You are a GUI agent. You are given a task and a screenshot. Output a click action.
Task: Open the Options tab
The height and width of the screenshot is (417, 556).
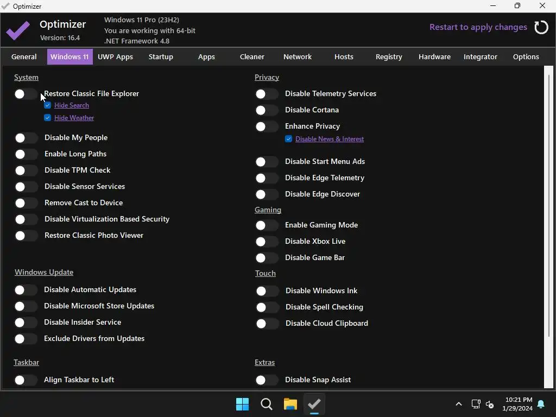pos(526,56)
